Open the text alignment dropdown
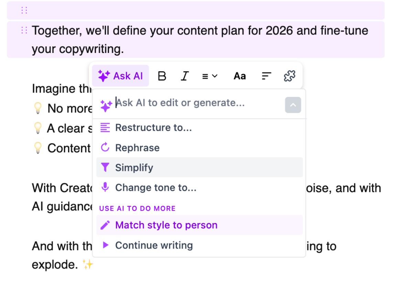Image resolution: width=393 pixels, height=284 pixels. click(209, 76)
